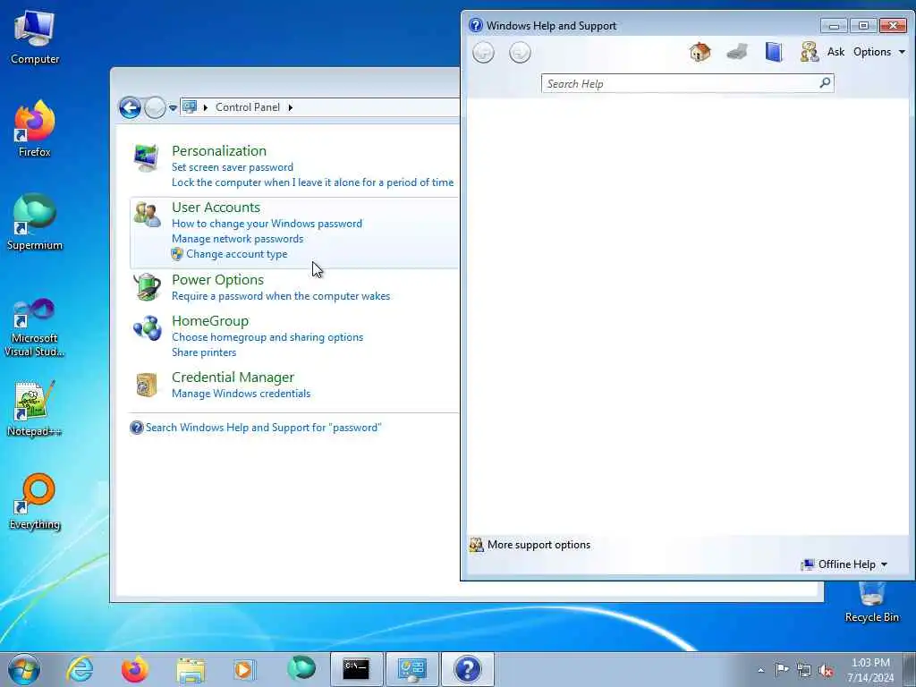Click Share printers link

(x=204, y=352)
